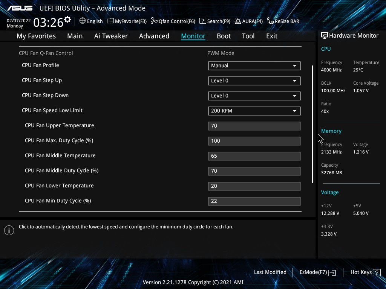
Task: Click the CPU Fan Middle Temperature field
Action: (x=254, y=156)
